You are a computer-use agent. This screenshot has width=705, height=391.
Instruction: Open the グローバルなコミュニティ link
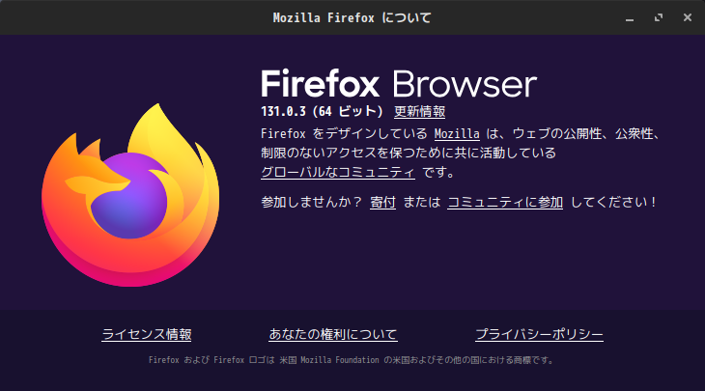tap(338, 172)
